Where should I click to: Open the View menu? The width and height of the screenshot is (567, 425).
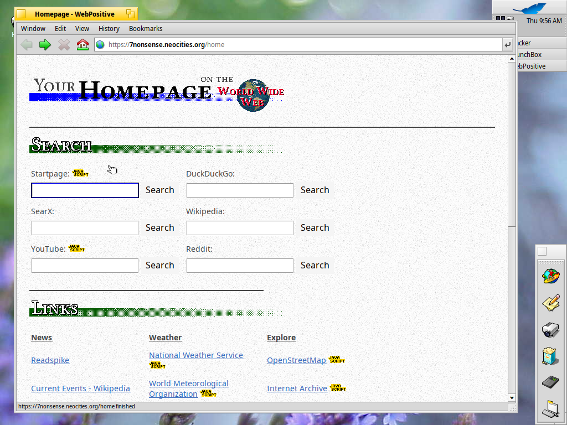tap(82, 29)
